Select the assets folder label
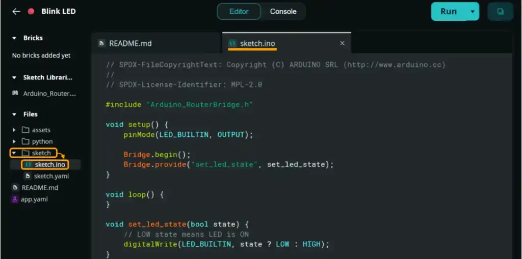Viewport: 522px width, 259px height. point(41,130)
